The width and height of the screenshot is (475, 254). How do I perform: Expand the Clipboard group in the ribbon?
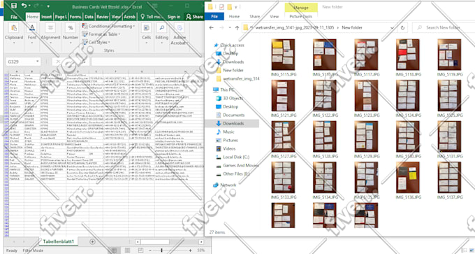(14, 34)
